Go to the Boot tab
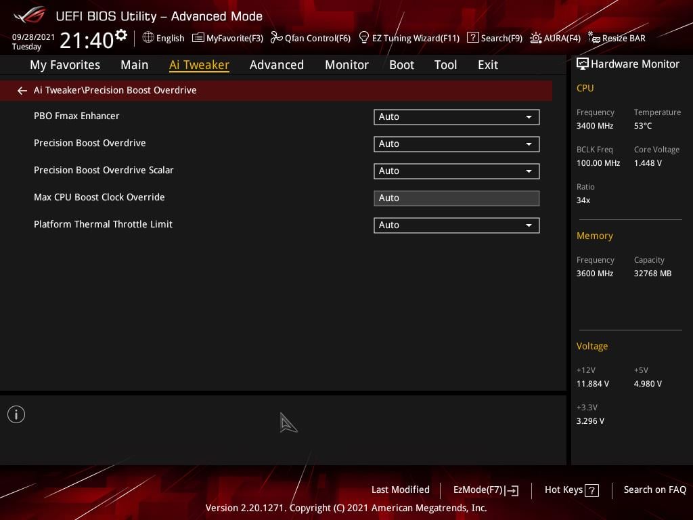This screenshot has height=520, width=693. 401,65
